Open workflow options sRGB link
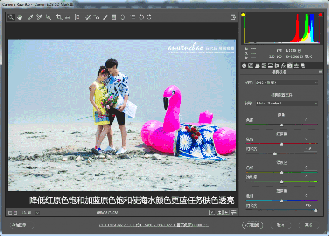This screenshot has width=329, height=236. pyautogui.click(x=154, y=225)
